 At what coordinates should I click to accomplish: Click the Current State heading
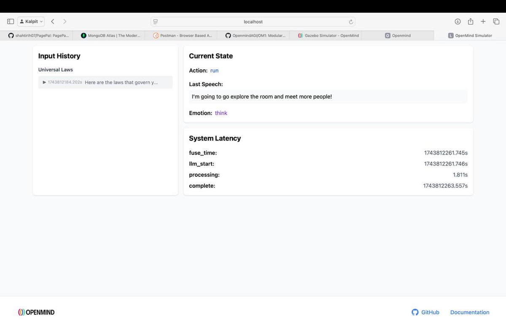click(x=211, y=56)
